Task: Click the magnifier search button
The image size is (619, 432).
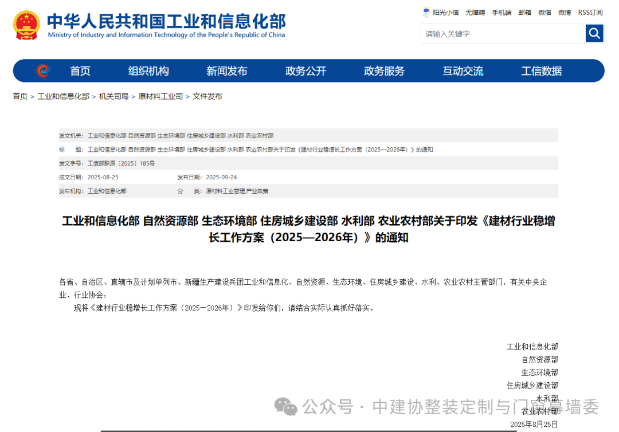Action: coord(594,34)
